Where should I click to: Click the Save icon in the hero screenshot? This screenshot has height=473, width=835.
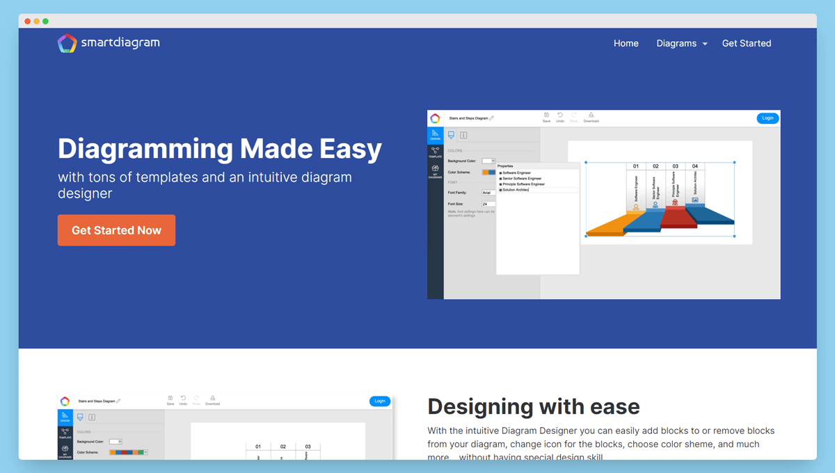click(546, 117)
